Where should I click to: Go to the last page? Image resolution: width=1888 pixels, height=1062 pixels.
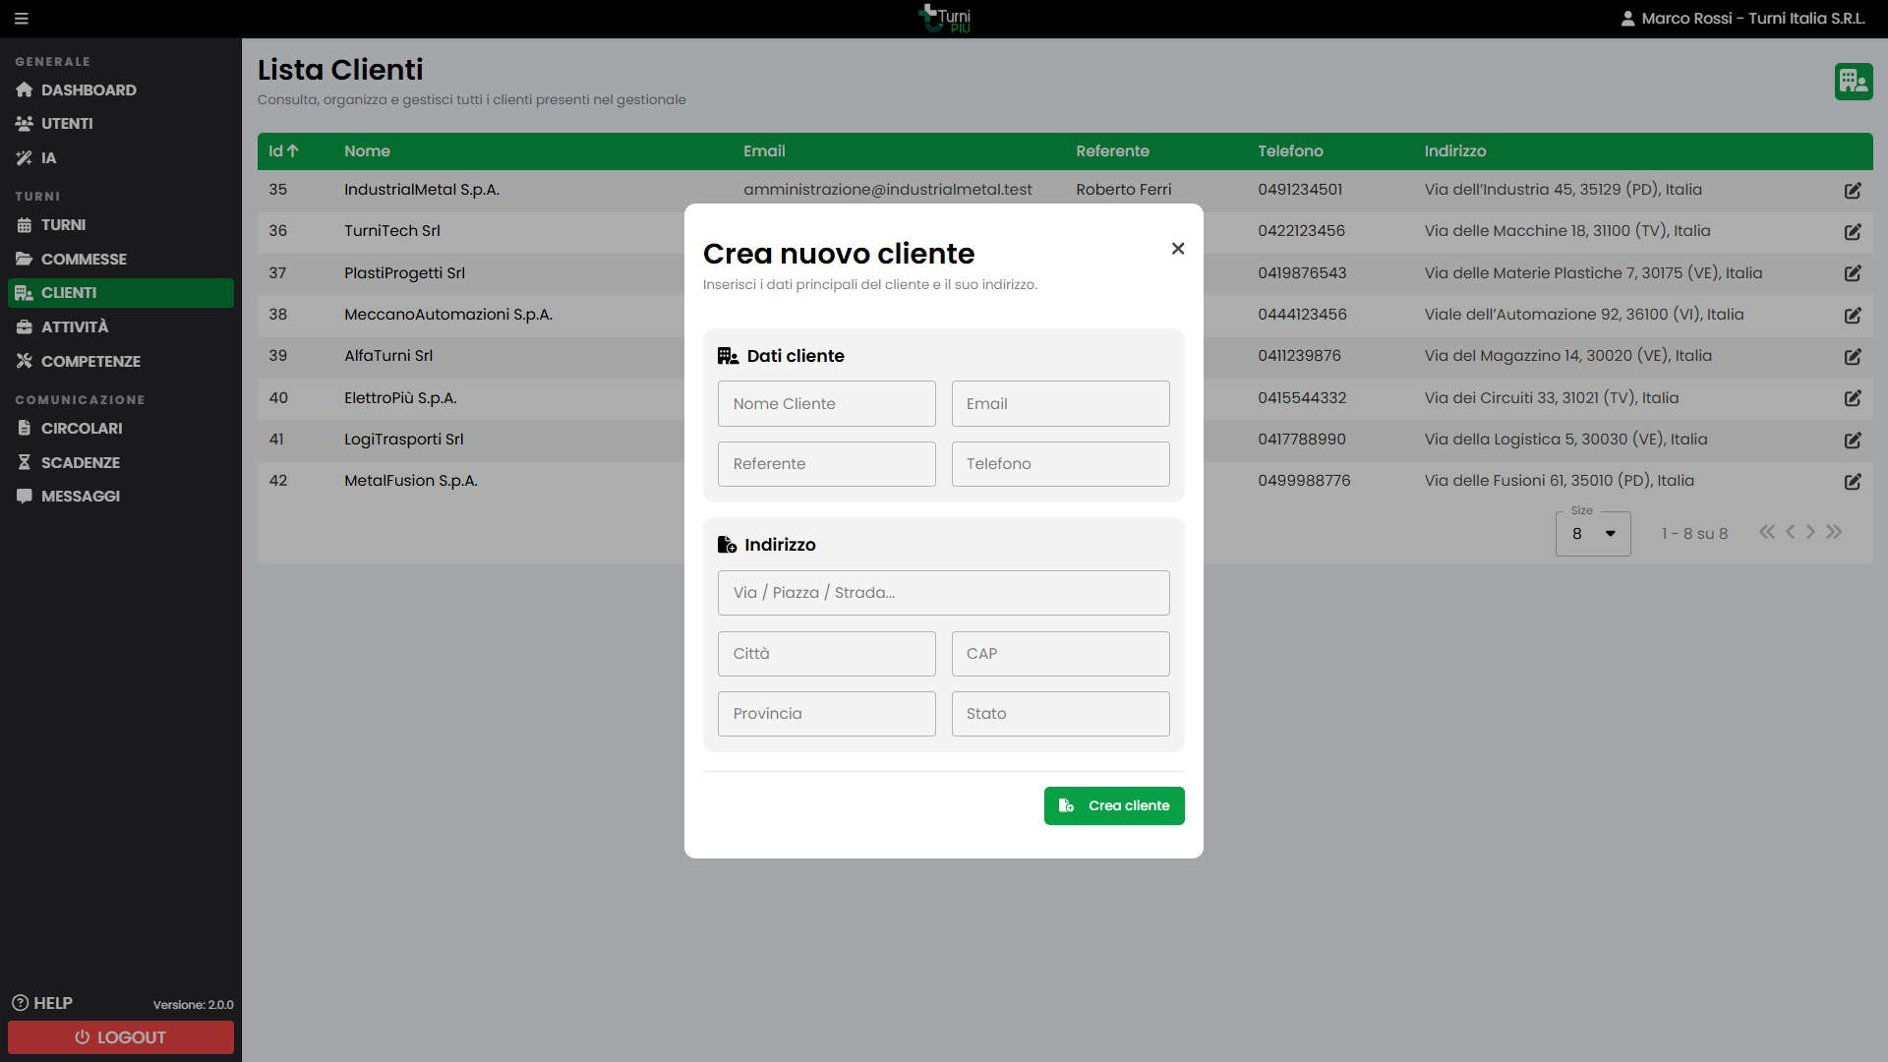[x=1834, y=532]
